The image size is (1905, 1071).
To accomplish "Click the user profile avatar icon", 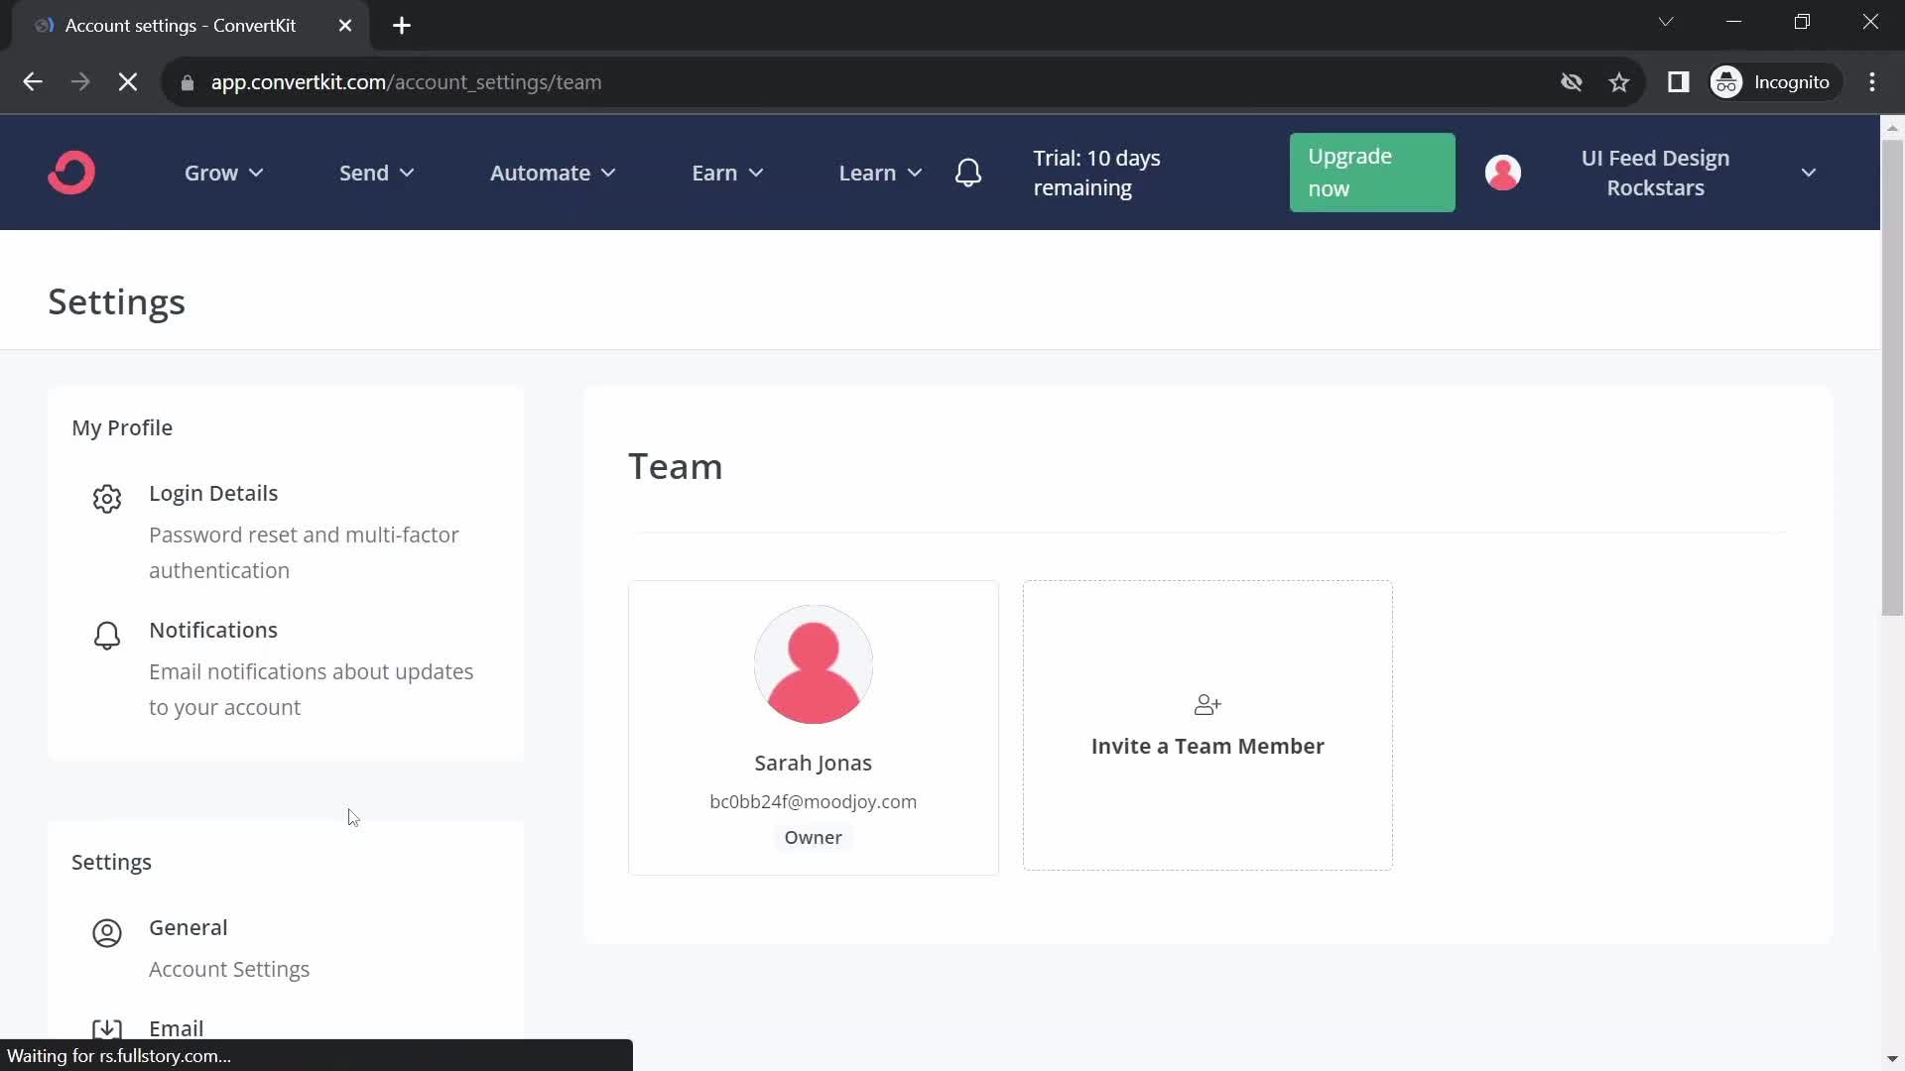I will [x=1502, y=172].
